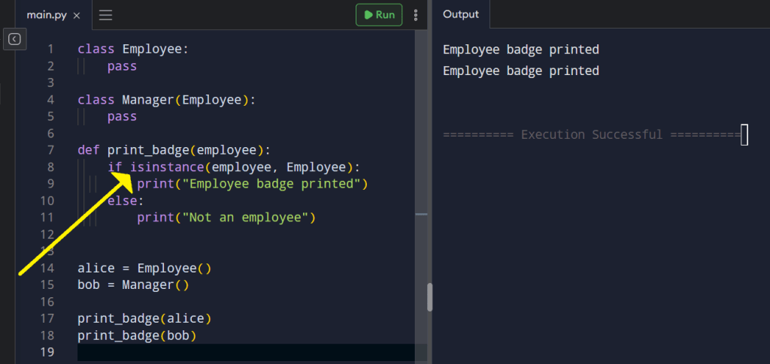Open the hamburger file list menu

105,15
